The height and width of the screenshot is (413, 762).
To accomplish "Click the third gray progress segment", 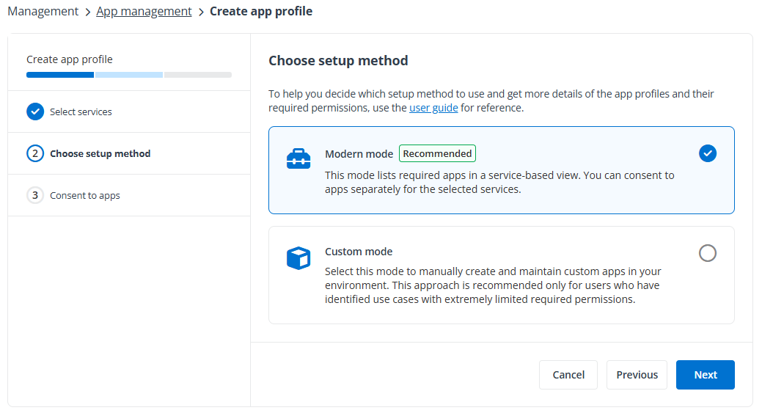I will tap(198, 75).
